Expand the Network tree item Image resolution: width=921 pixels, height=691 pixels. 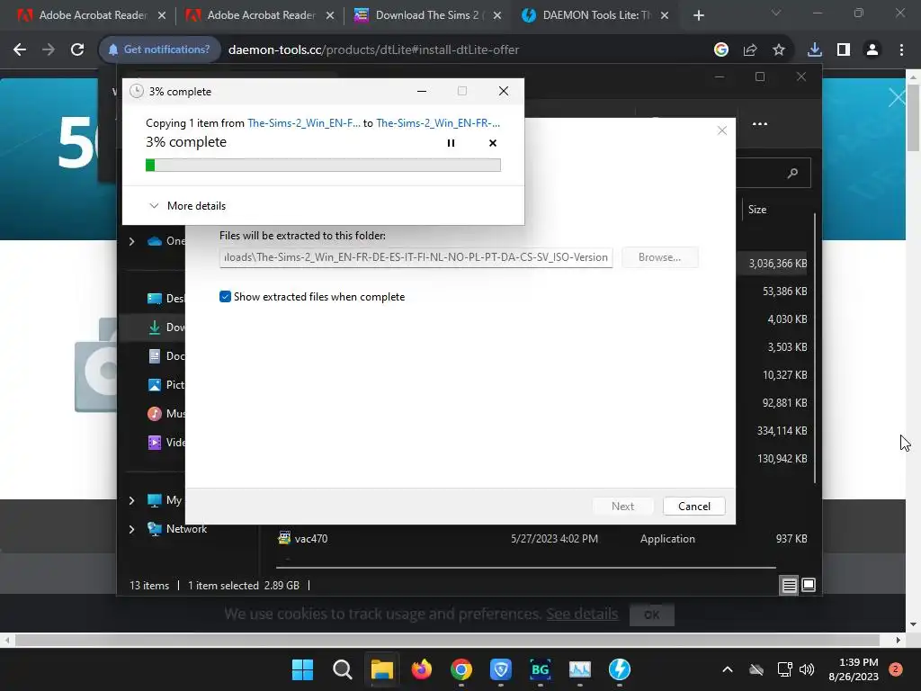click(x=131, y=529)
